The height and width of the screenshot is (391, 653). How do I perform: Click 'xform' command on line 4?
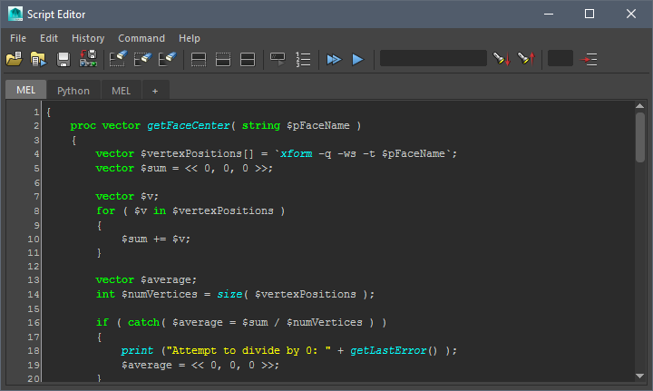click(x=296, y=153)
